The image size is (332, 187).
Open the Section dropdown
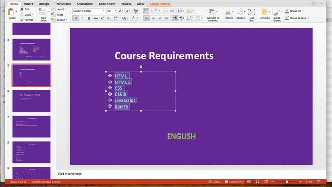[x=60, y=20]
